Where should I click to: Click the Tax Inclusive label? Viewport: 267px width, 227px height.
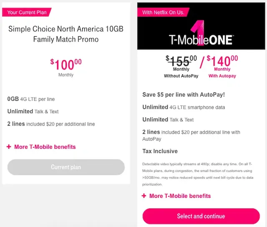pyautogui.click(x=160, y=151)
